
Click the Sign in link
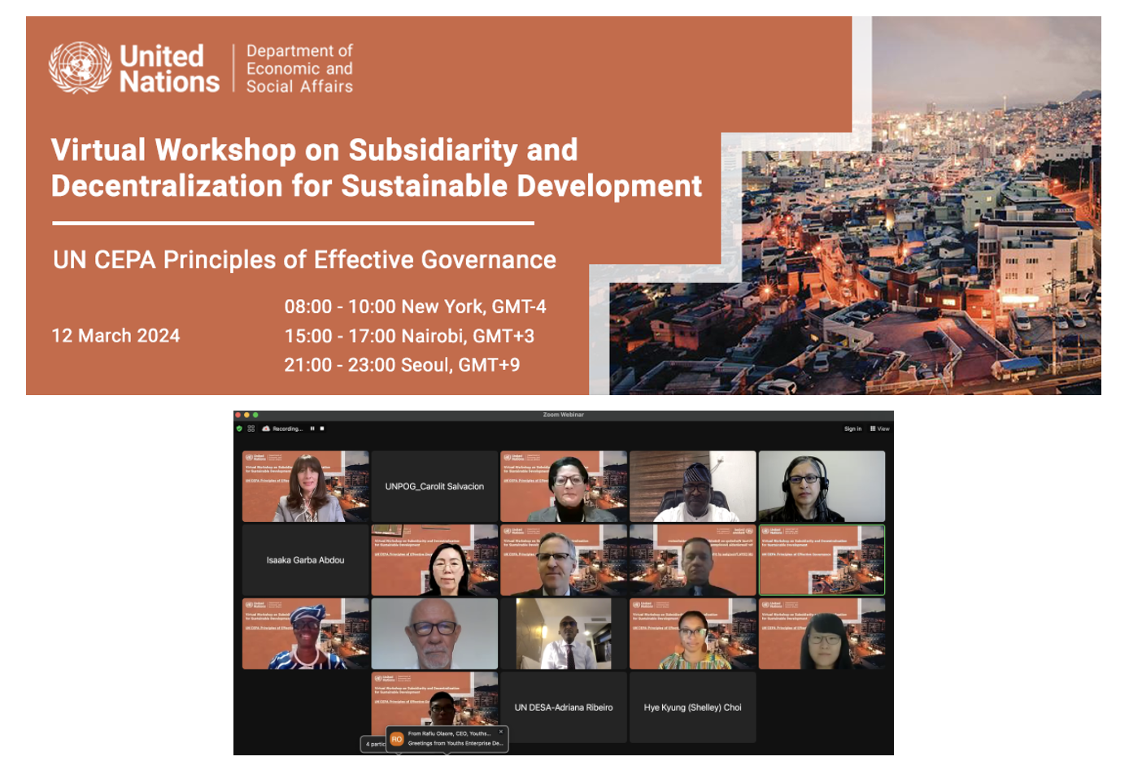[852, 428]
